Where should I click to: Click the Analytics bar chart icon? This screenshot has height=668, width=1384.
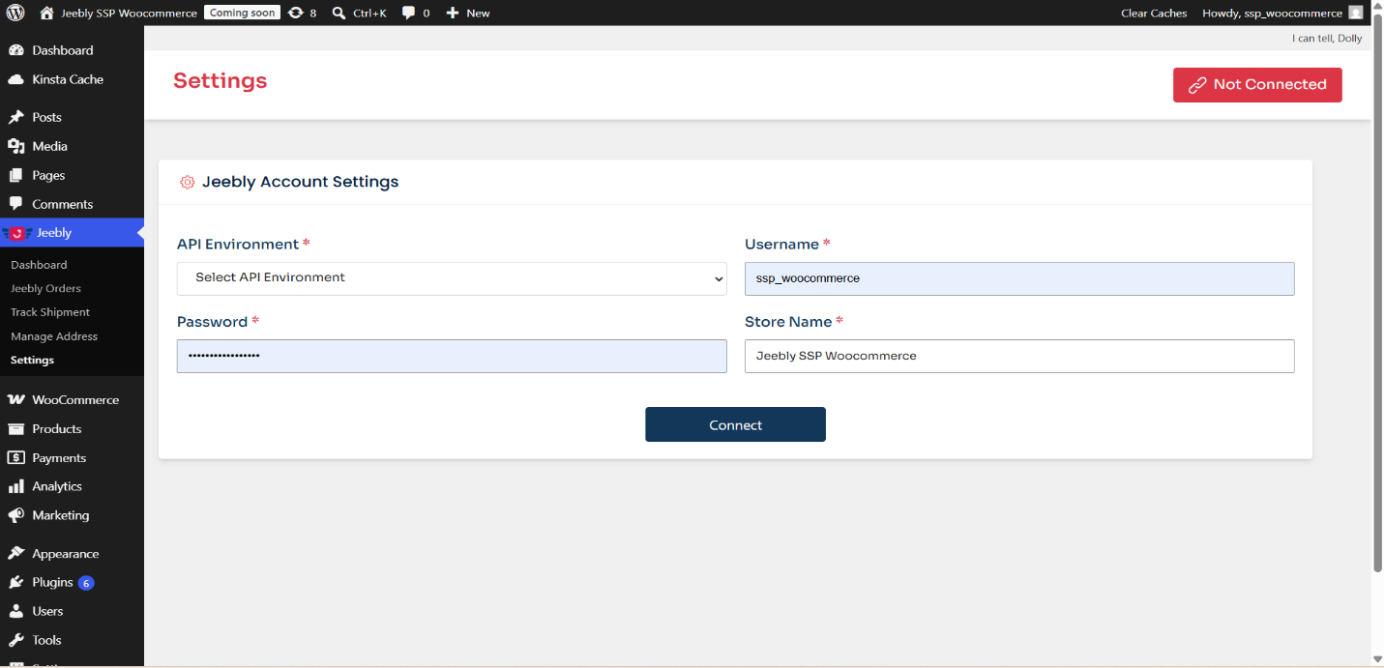tap(15, 486)
